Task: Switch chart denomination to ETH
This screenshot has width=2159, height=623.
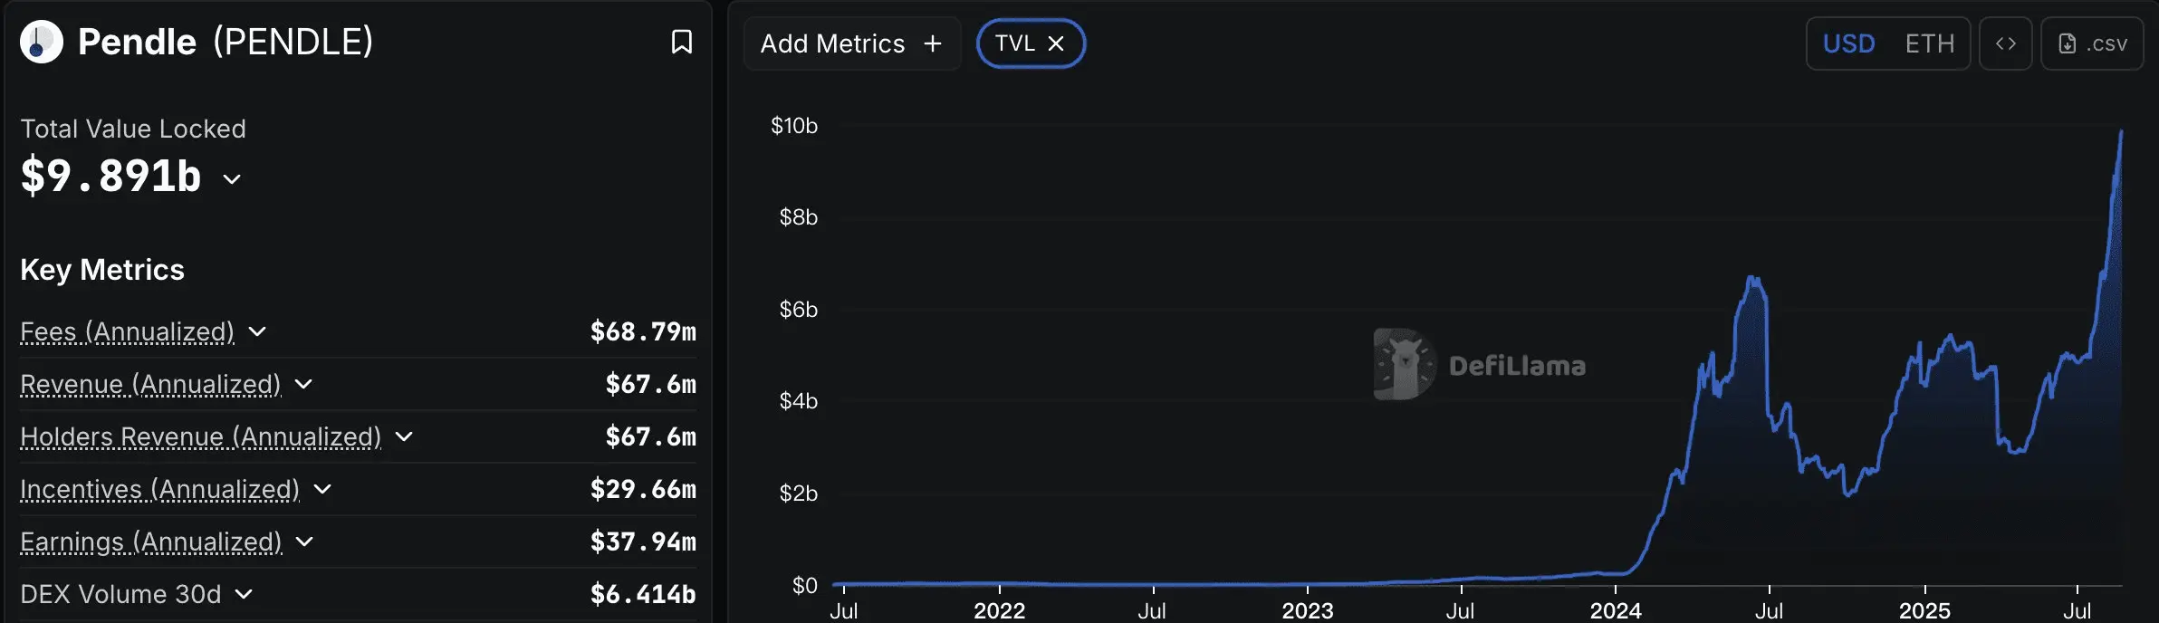Action: click(1929, 43)
